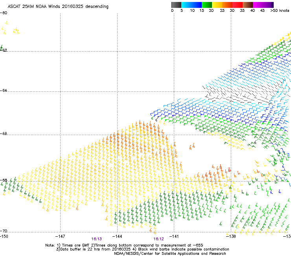This screenshot has width=291, height=256.
Task: Click the '-64' latitude label
Action: [x=4, y=91]
